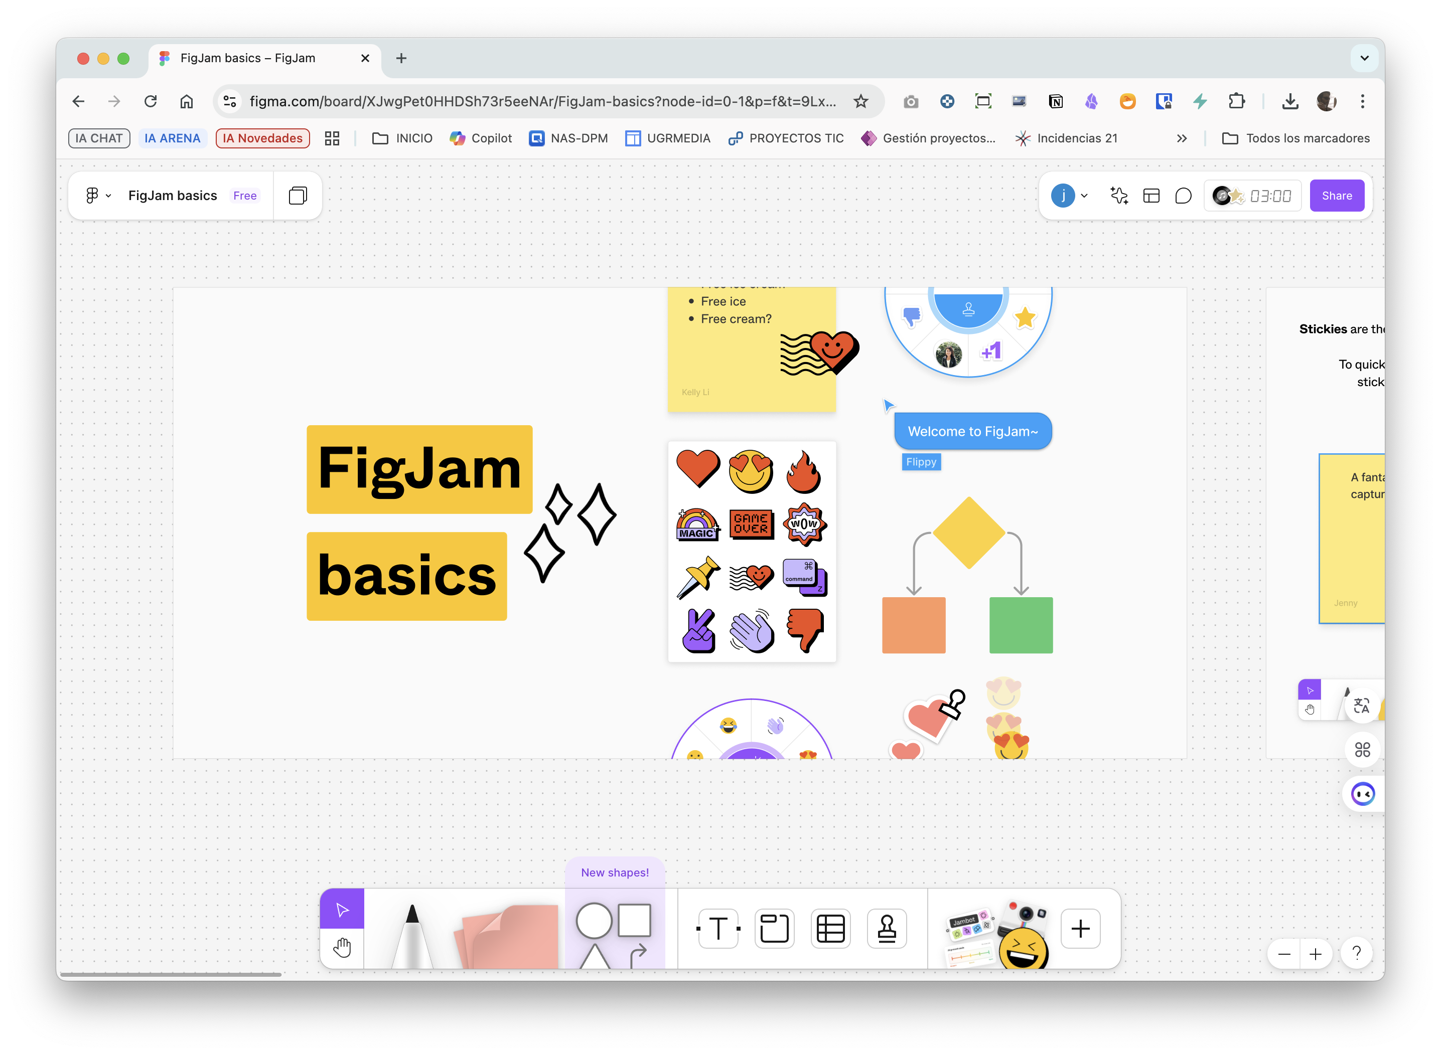Zoom in with the plus button
This screenshot has height=1055, width=1441.
coord(1315,954)
